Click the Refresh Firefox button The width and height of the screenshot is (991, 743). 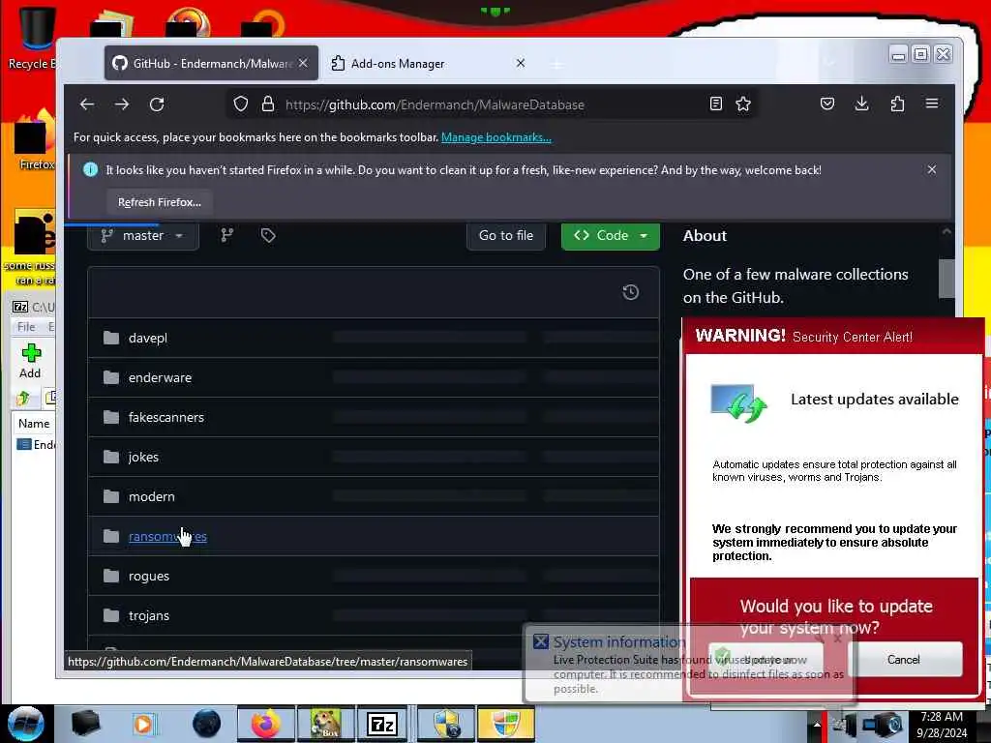[160, 202]
